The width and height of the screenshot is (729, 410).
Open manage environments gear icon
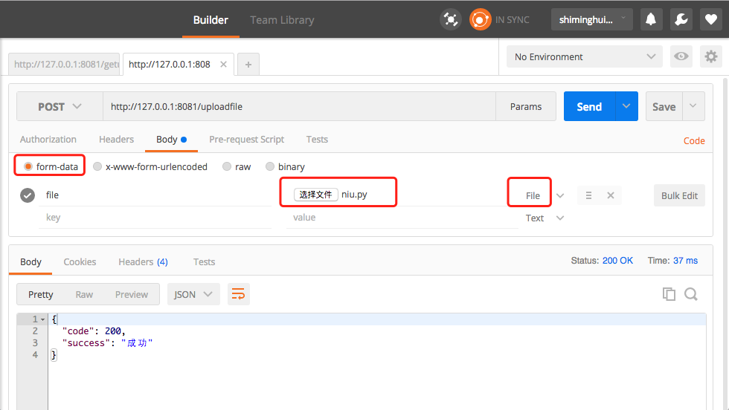pyautogui.click(x=711, y=56)
